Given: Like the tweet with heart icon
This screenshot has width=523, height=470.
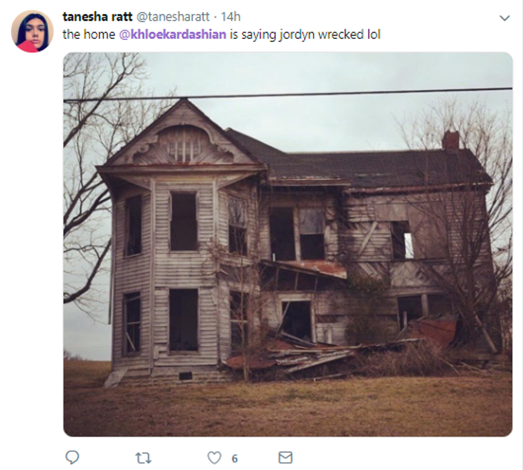Looking at the screenshot, I should pyautogui.click(x=214, y=458).
